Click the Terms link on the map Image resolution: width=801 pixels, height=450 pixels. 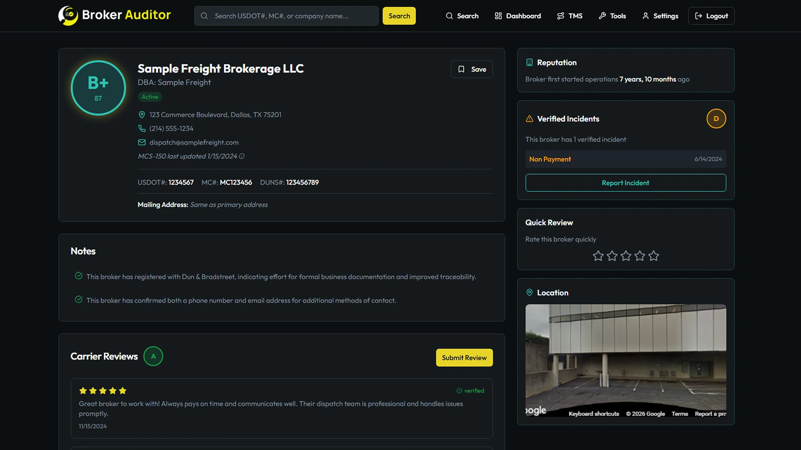[x=680, y=414]
